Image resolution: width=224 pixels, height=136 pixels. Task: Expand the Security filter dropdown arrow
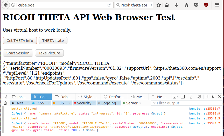pos(94,103)
